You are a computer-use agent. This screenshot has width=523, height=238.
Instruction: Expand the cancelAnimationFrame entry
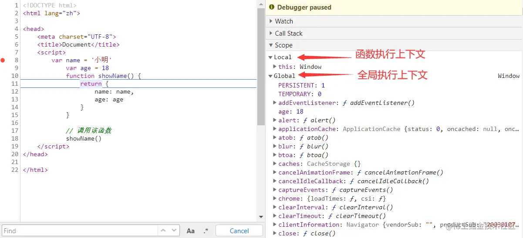tap(275, 172)
